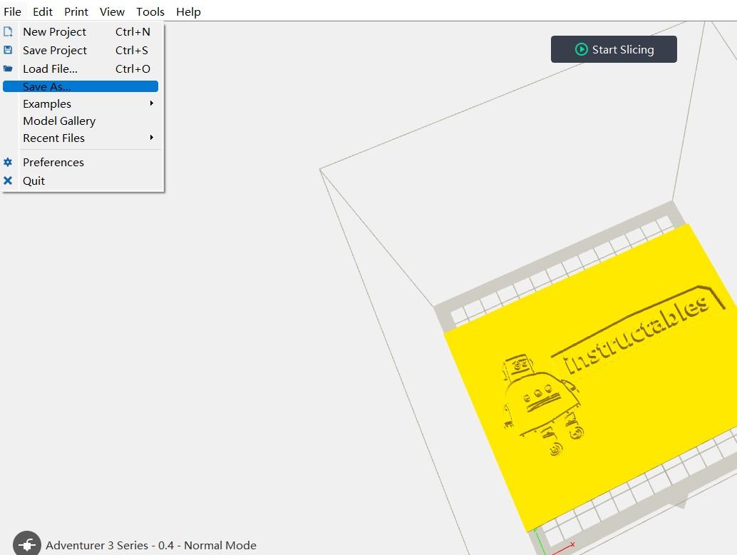The height and width of the screenshot is (555, 737).
Task: Click the Save Project floppy disk icon
Action: click(x=8, y=50)
